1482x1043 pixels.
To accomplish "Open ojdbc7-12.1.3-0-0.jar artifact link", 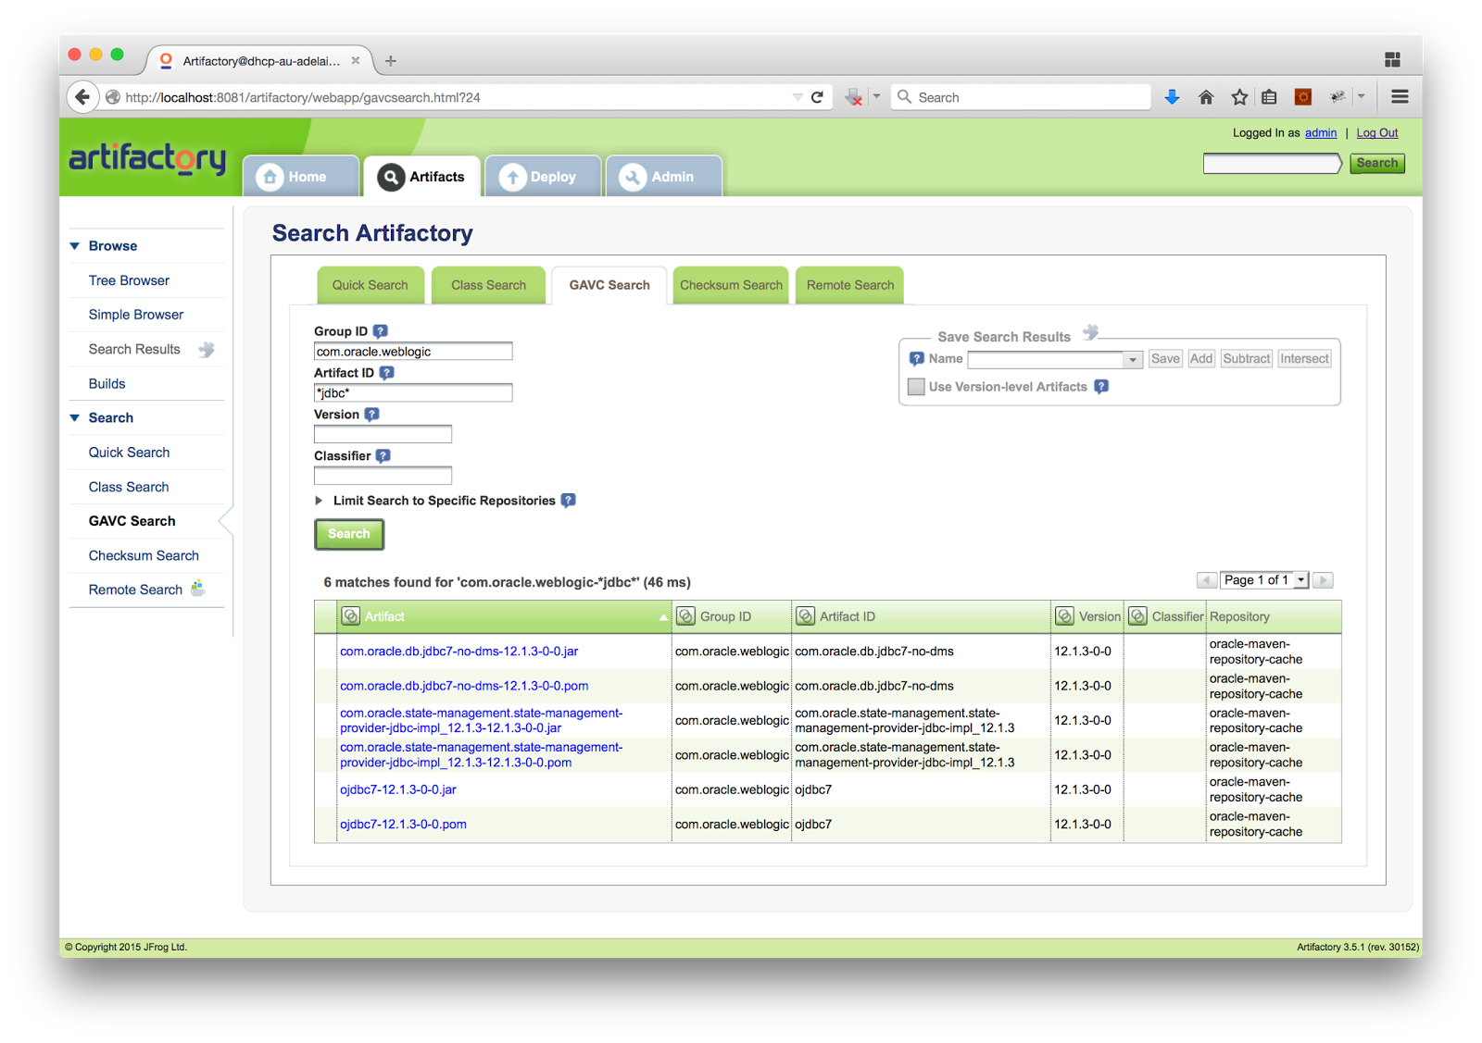I will (x=398, y=789).
